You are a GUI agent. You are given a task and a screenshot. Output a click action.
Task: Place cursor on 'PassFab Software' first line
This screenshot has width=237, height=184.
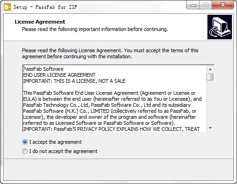(x=43, y=69)
